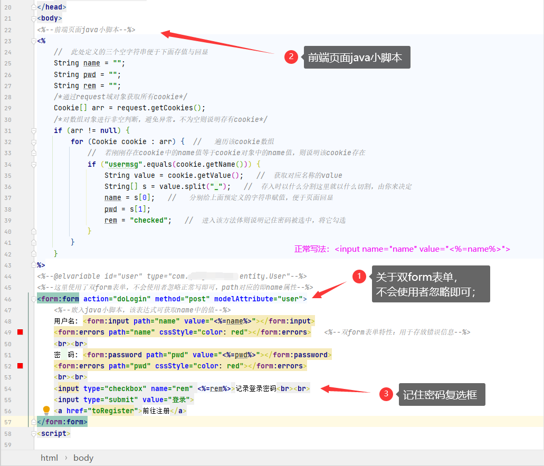The height and width of the screenshot is (466, 544).
Task: Select the "html" breadcrumb item
Action: (49, 458)
